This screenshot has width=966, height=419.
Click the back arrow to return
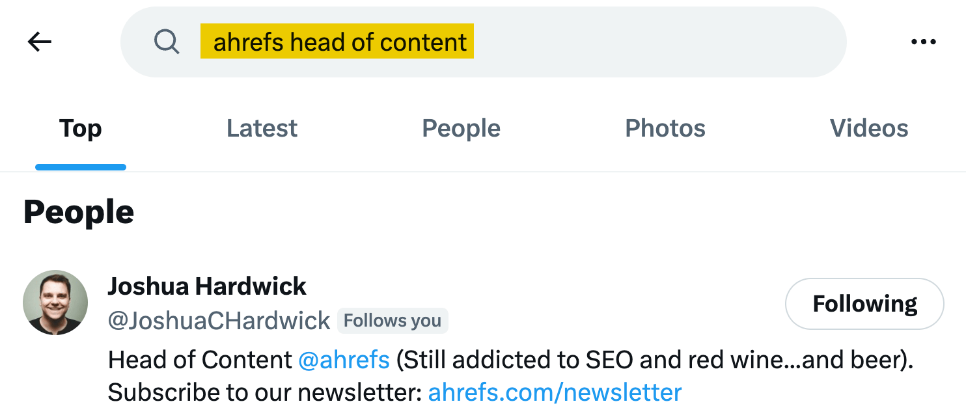pos(40,41)
